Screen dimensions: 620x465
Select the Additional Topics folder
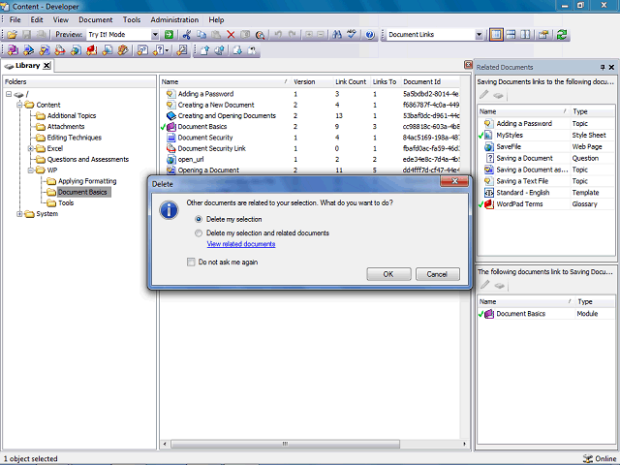coord(72,116)
